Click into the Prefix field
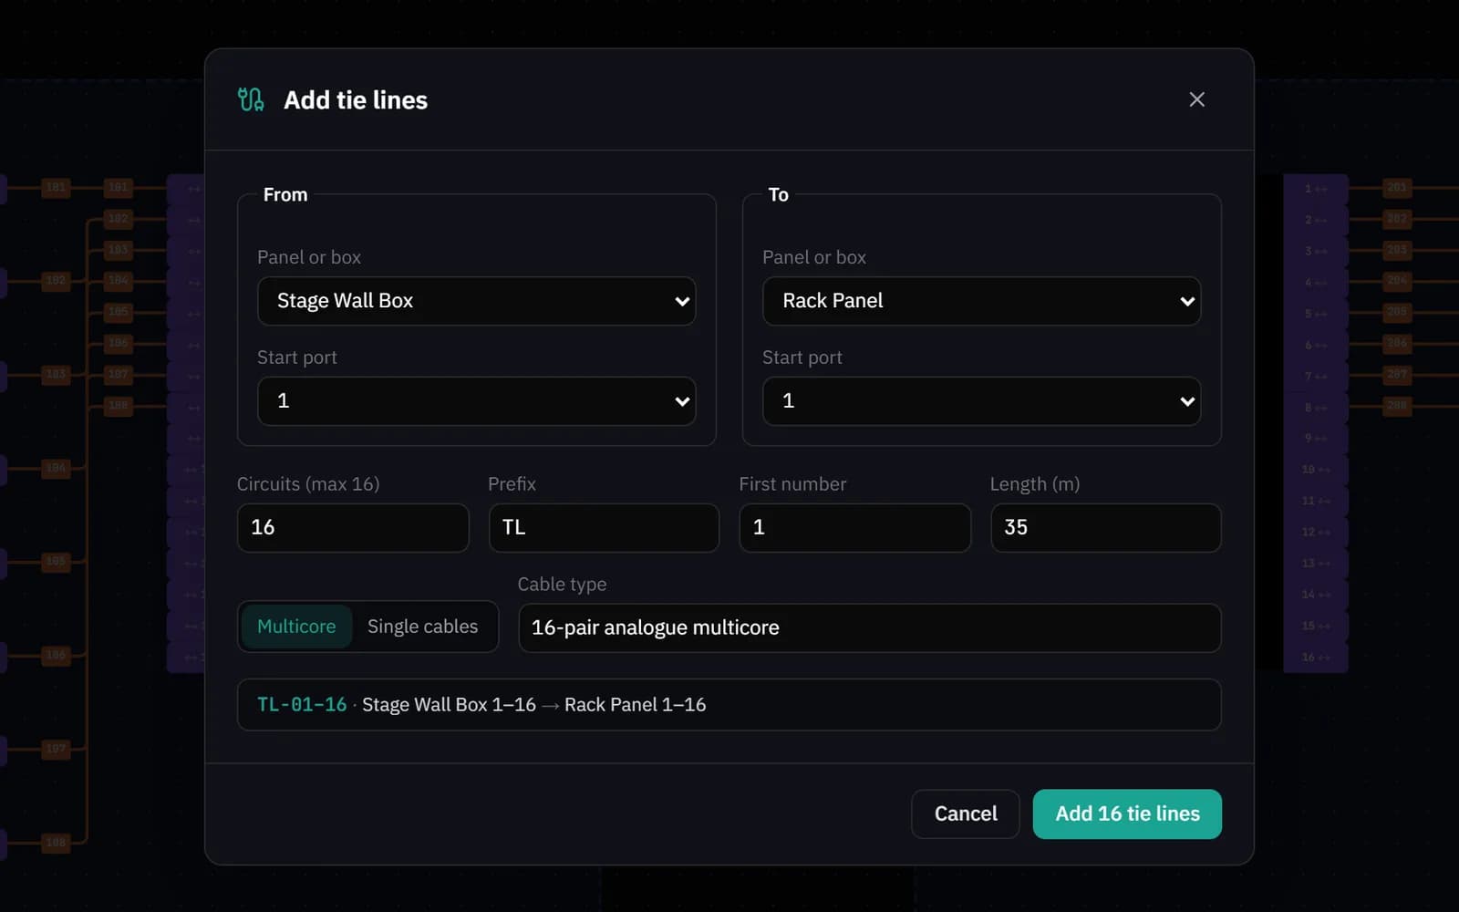 [604, 527]
